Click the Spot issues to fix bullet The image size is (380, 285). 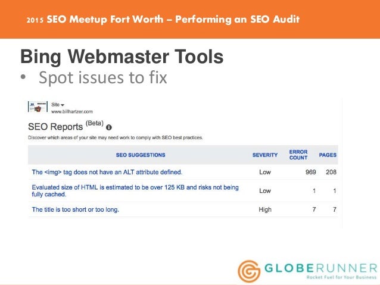[103, 78]
